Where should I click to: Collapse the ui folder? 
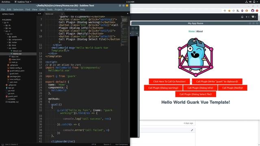tap(4, 31)
